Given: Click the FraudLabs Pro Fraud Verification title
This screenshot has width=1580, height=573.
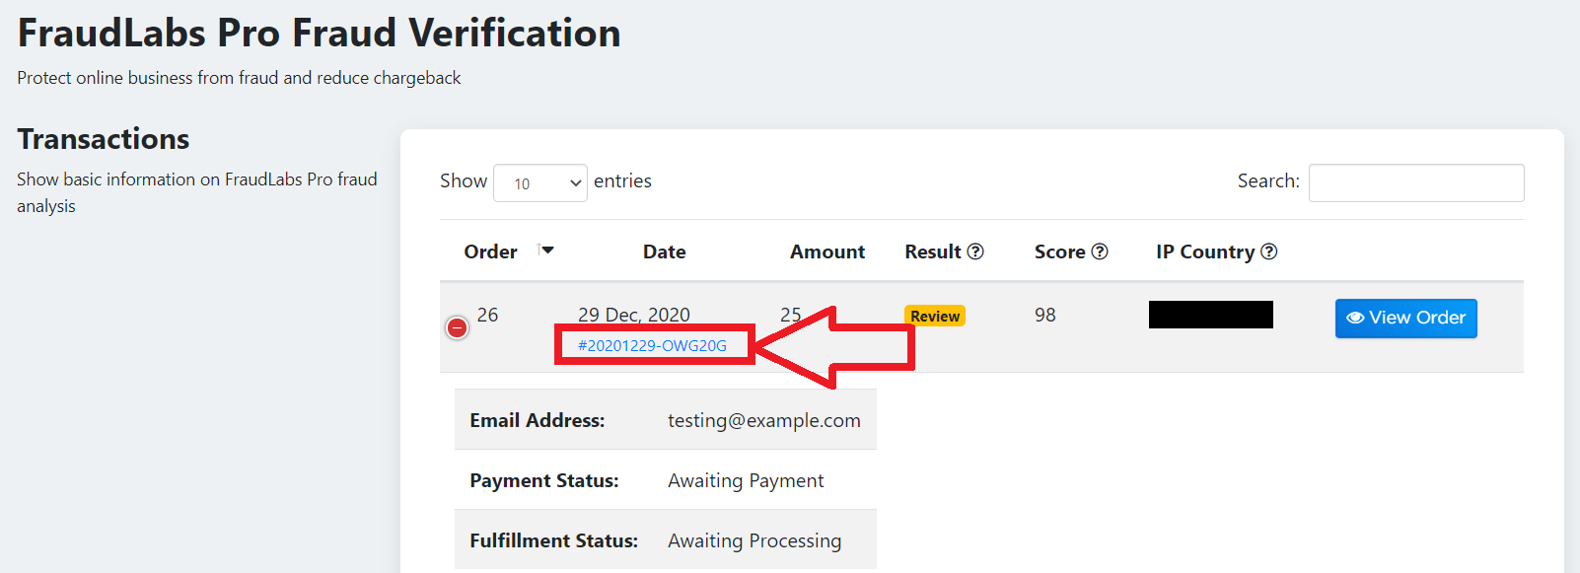Looking at the screenshot, I should click(319, 33).
